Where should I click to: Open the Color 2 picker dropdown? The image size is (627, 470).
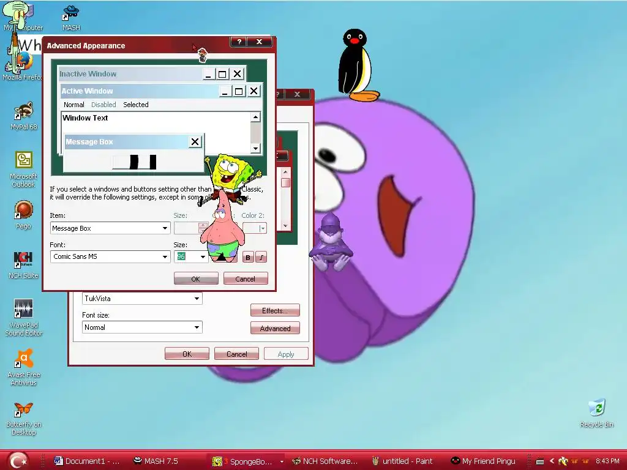255,228
